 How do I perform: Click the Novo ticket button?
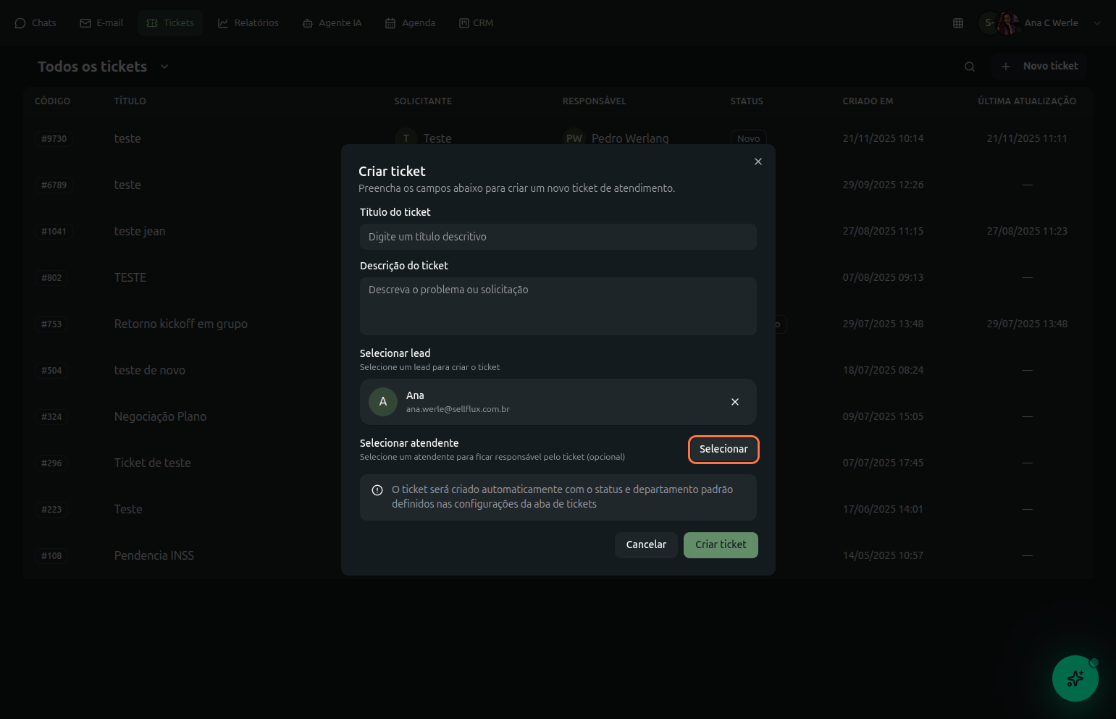coord(1039,66)
